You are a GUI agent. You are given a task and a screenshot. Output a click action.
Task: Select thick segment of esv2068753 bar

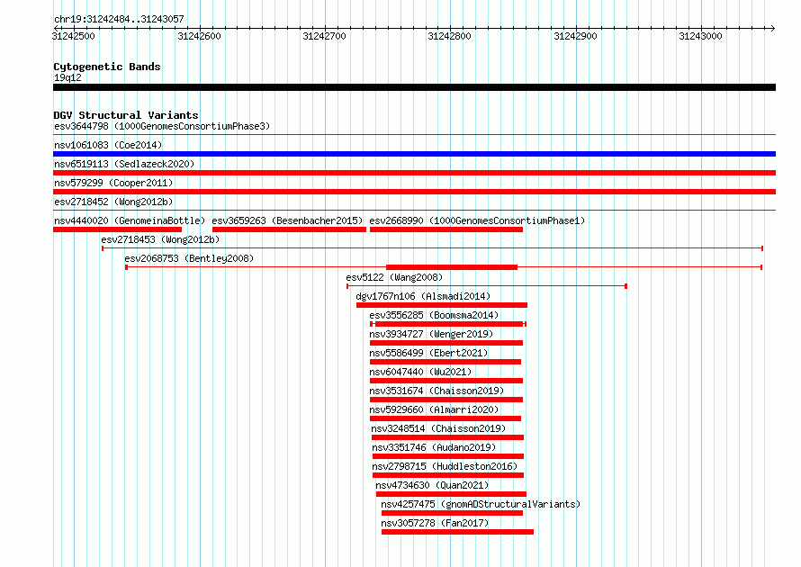coord(452,267)
